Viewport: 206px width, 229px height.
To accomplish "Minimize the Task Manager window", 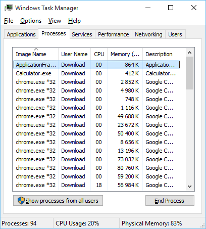I will (x=148, y=8).
